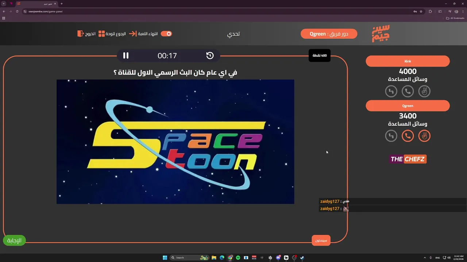Viewport: 467px width, 262px height.
Task: Use l6nk team's swap helper icon
Action: 391,91
